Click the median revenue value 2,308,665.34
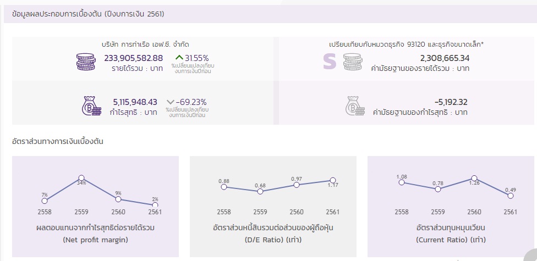Image resolution: width=537 pixels, height=261 pixels. pos(445,58)
